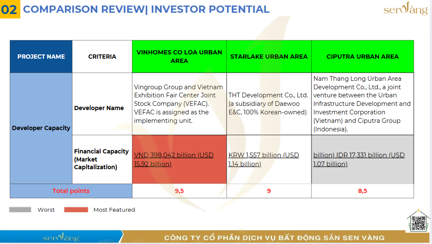
Task: Select the THT Development Co., Ltd. cell
Action: coord(269,104)
